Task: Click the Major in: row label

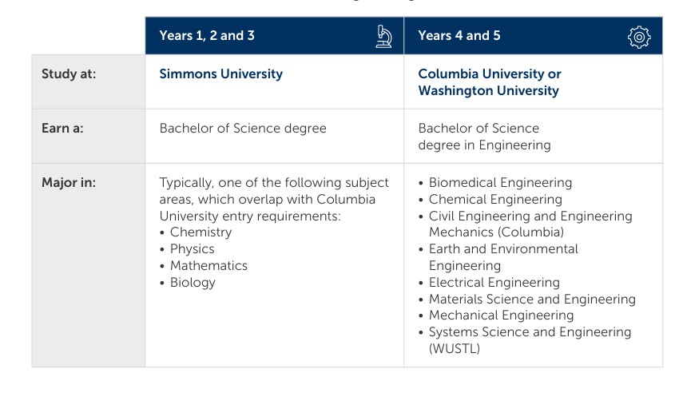Action: 69,182
